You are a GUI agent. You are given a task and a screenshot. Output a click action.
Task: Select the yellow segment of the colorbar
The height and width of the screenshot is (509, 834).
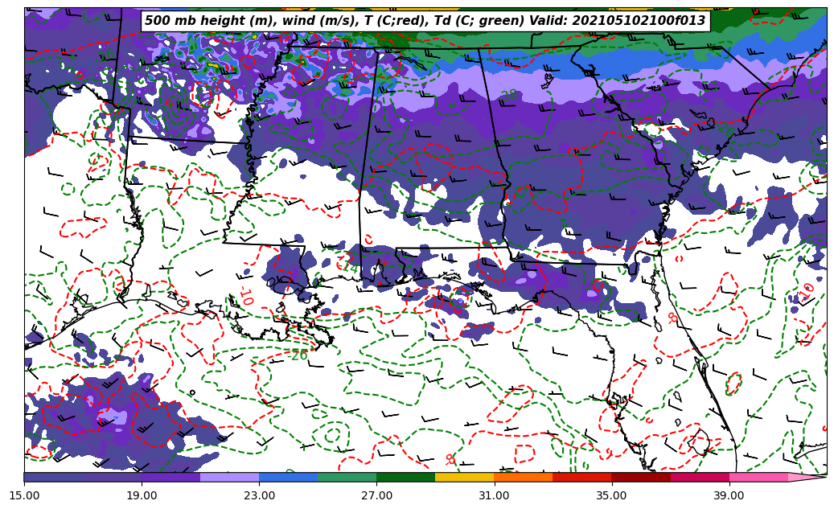pos(464,477)
